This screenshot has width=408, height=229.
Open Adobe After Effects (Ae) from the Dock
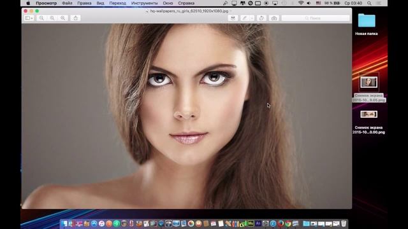(258, 223)
